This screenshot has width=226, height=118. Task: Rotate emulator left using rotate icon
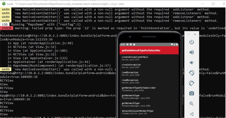191,73
